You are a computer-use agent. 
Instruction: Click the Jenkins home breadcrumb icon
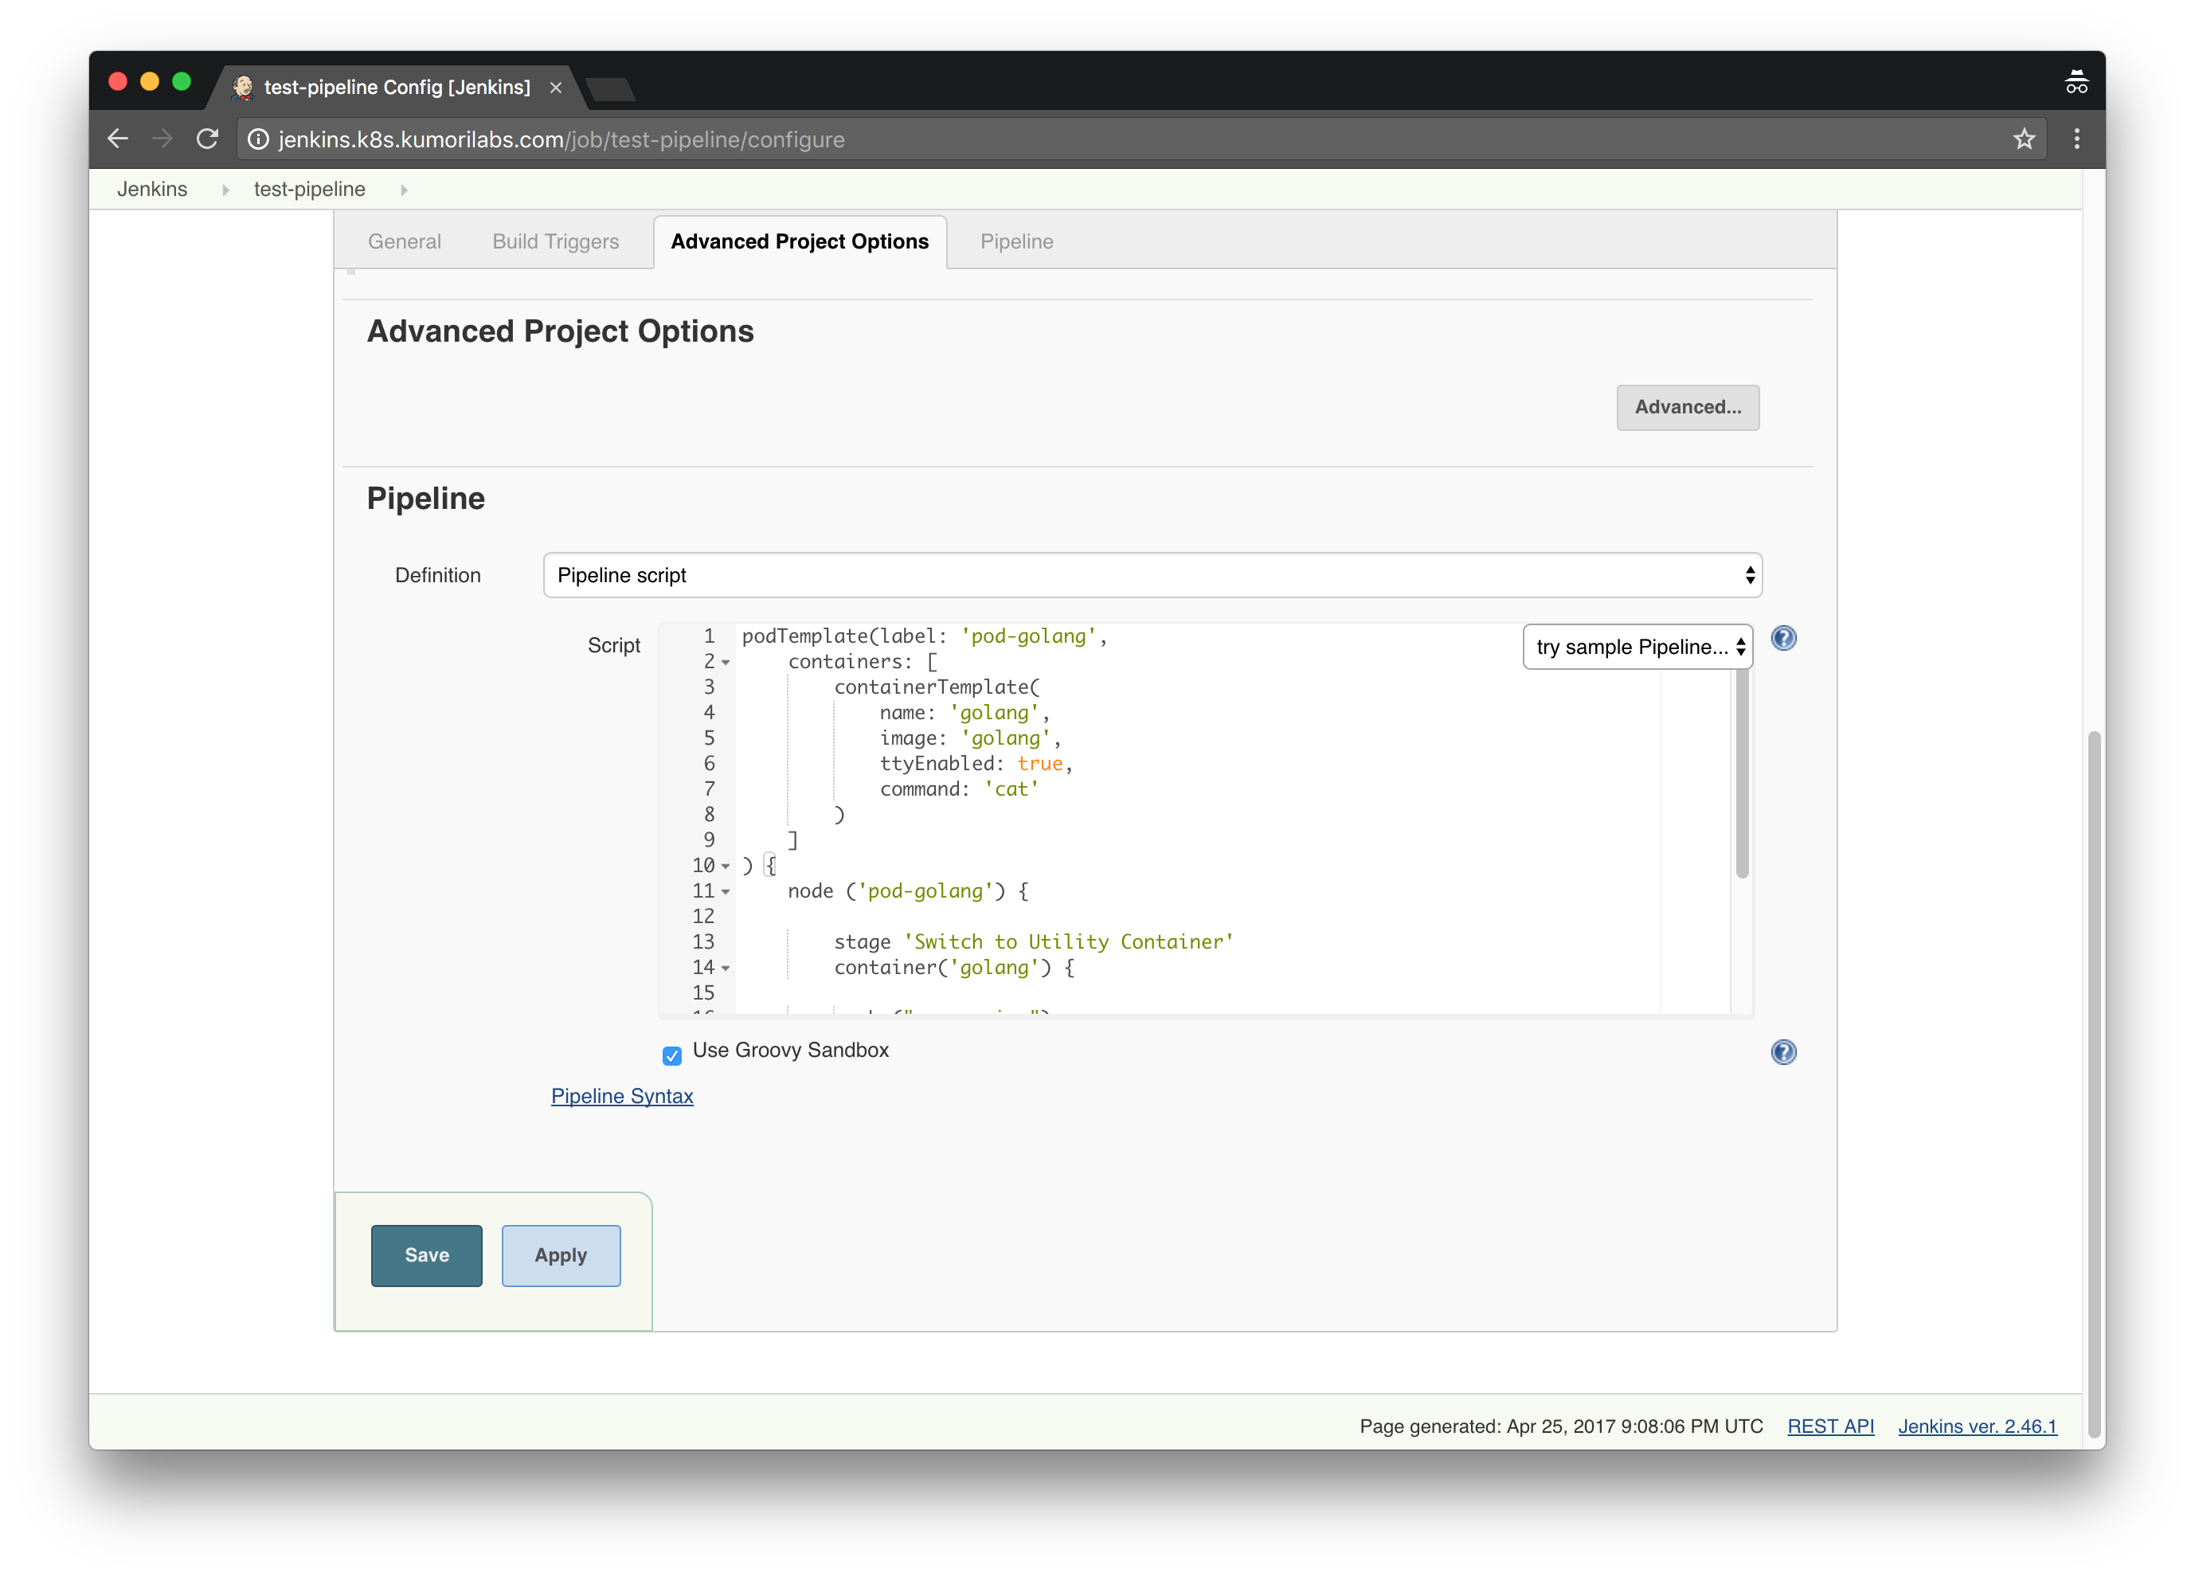(151, 187)
